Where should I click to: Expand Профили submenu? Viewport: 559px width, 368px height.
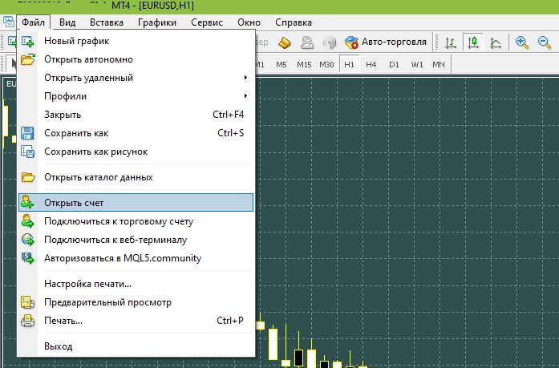pyautogui.click(x=136, y=96)
